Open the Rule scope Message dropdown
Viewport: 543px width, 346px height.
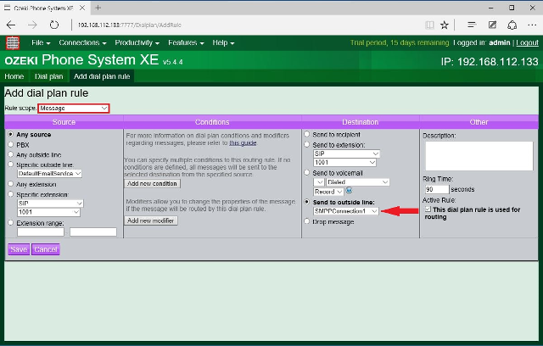(74, 109)
